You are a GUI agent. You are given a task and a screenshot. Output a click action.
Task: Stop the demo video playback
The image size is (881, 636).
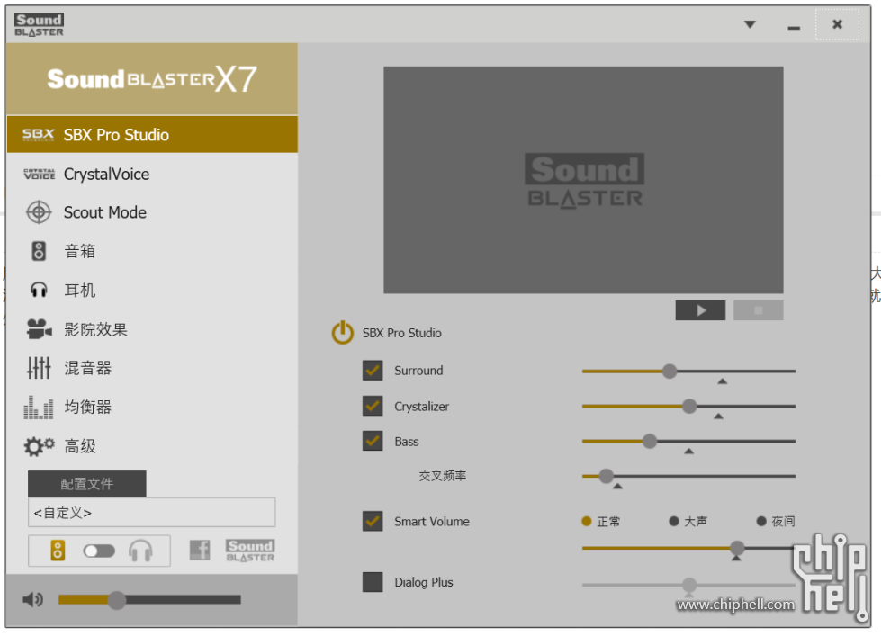coord(758,310)
